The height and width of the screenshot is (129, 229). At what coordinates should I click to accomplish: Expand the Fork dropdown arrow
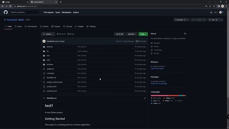pos(204,20)
